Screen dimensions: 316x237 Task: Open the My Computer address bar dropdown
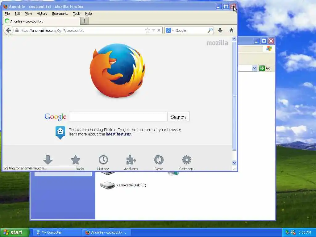tap(254, 68)
